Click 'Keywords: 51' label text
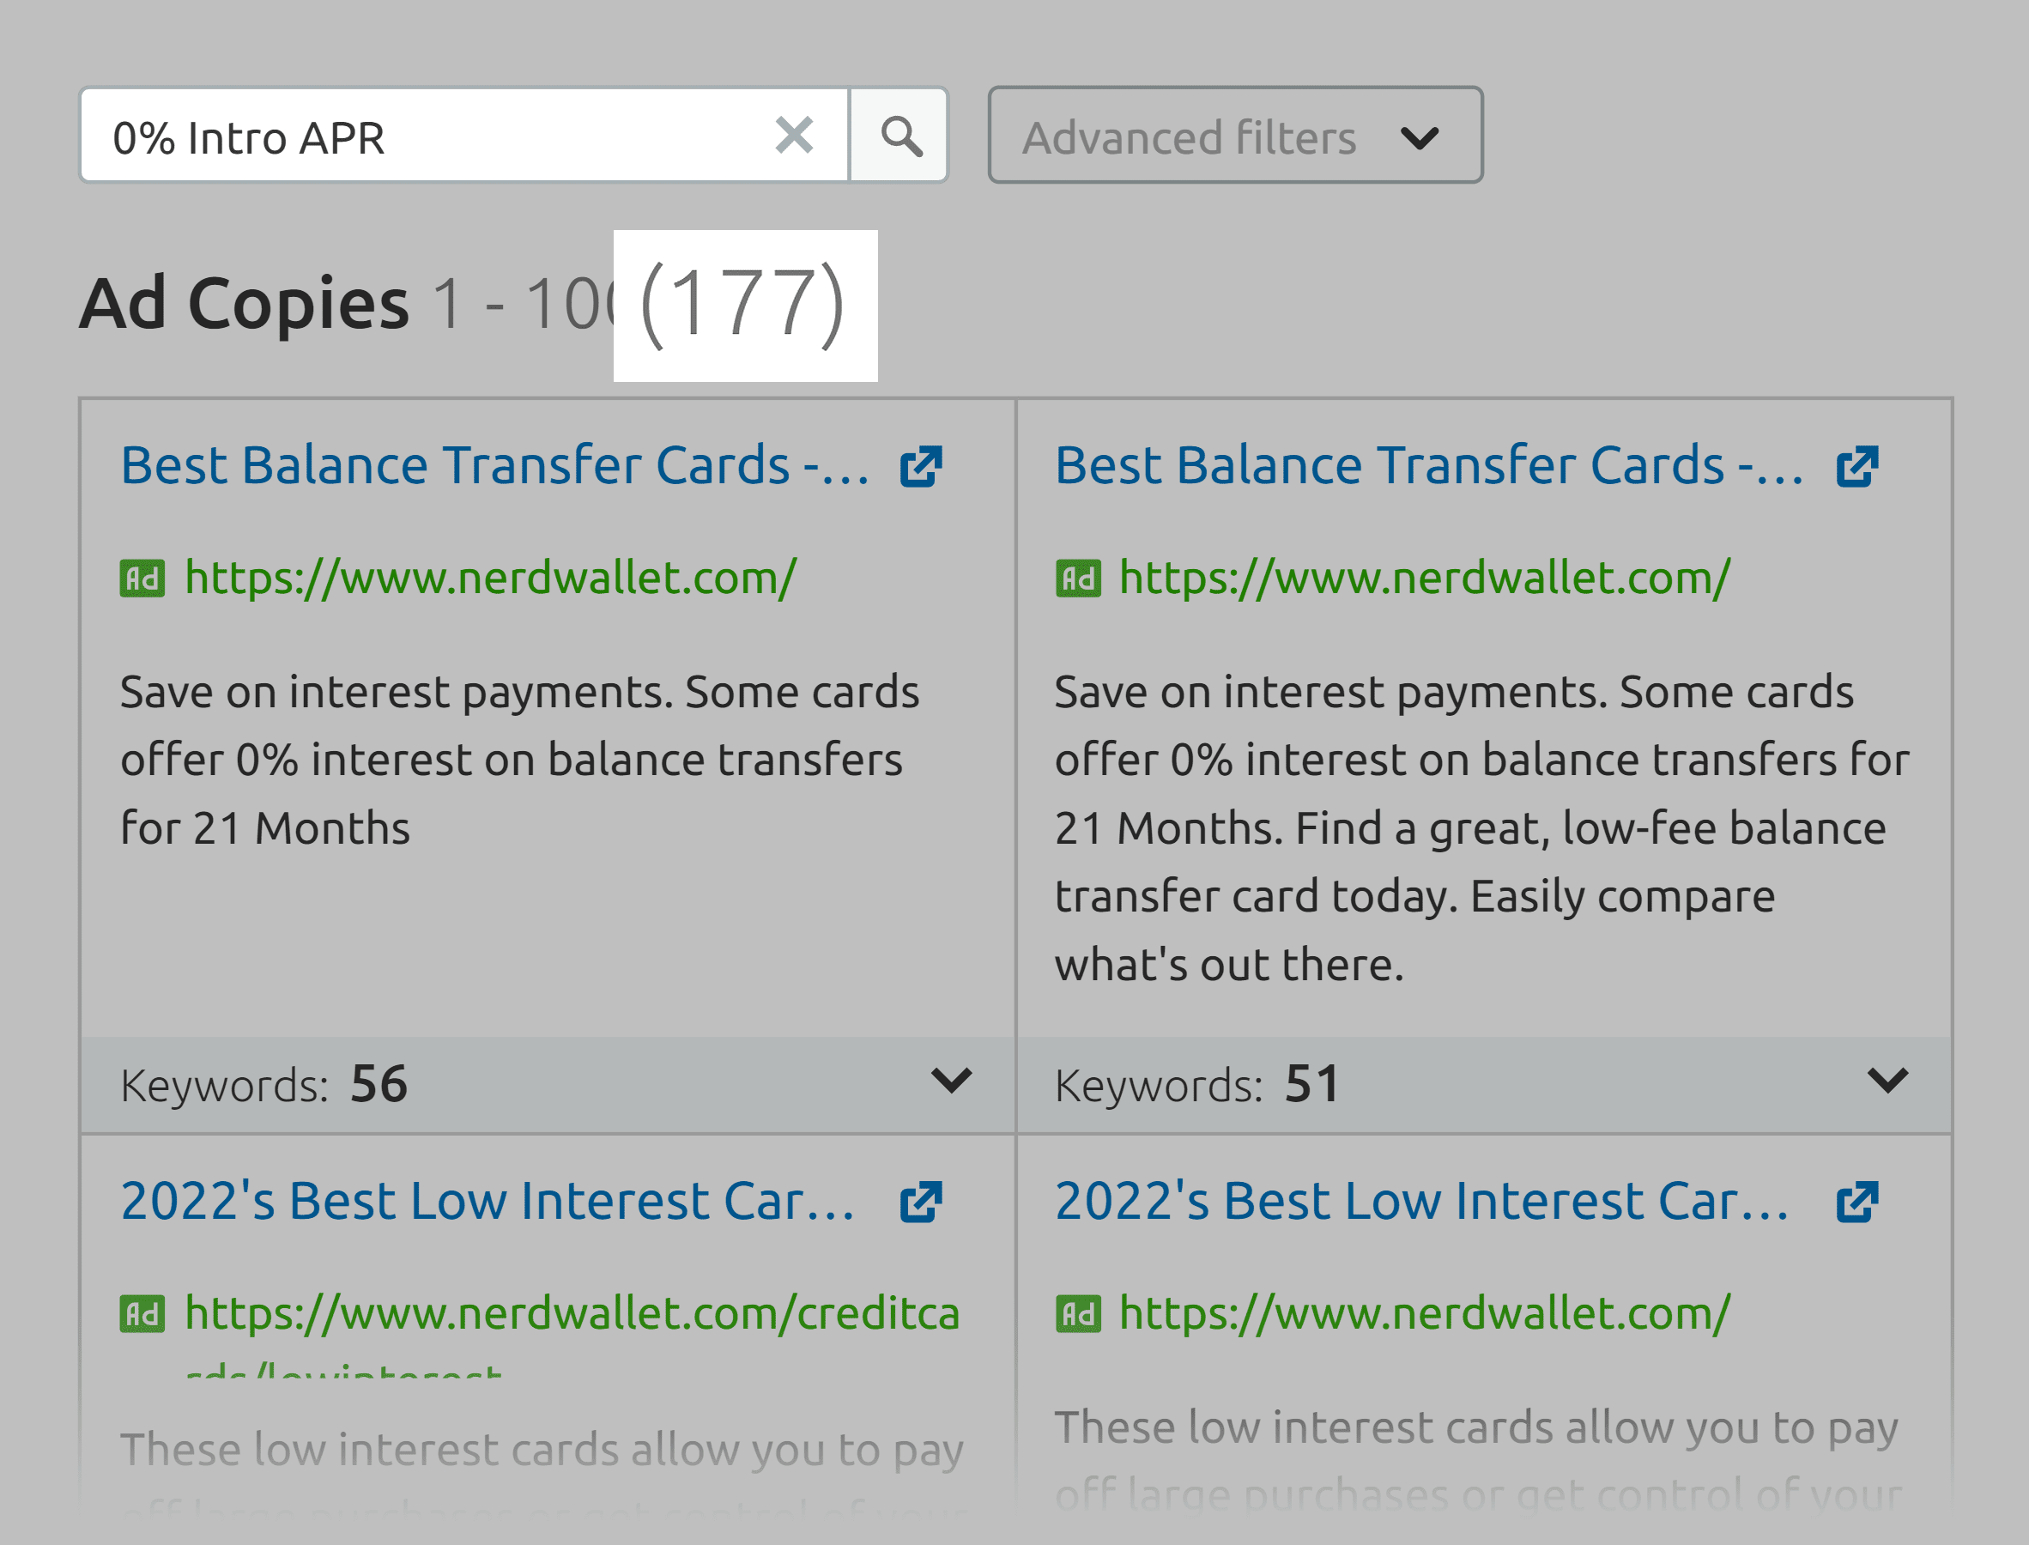The image size is (2029, 1545). pyautogui.click(x=1197, y=1085)
